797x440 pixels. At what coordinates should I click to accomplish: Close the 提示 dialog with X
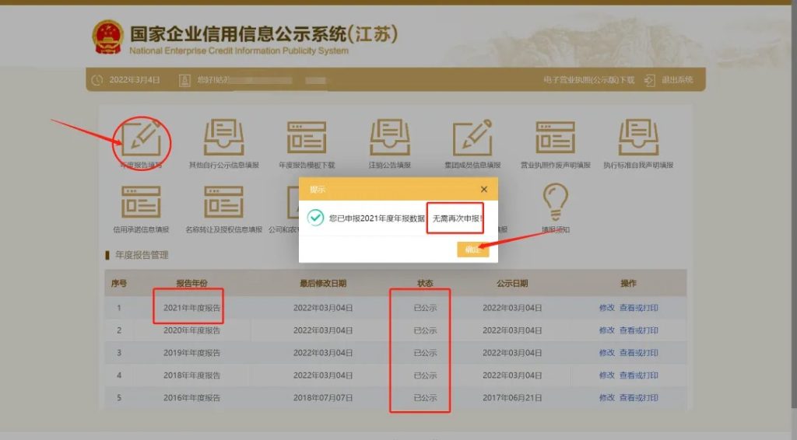(483, 189)
